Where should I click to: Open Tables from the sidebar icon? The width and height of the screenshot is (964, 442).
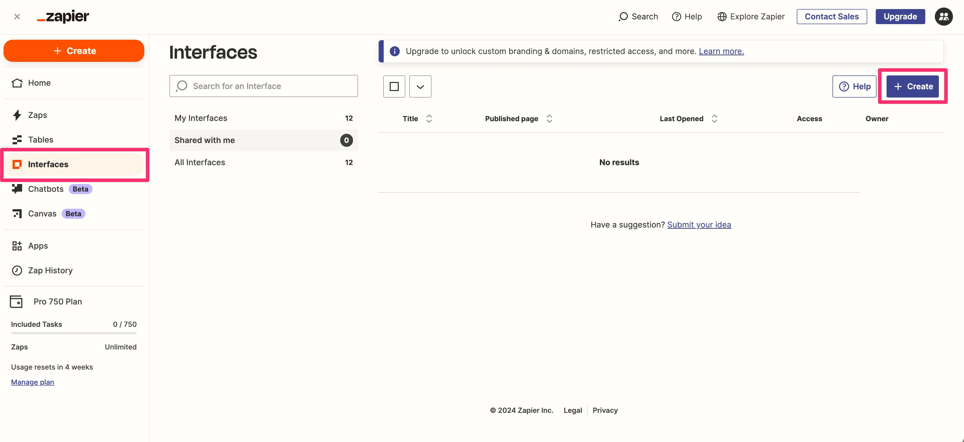(17, 140)
